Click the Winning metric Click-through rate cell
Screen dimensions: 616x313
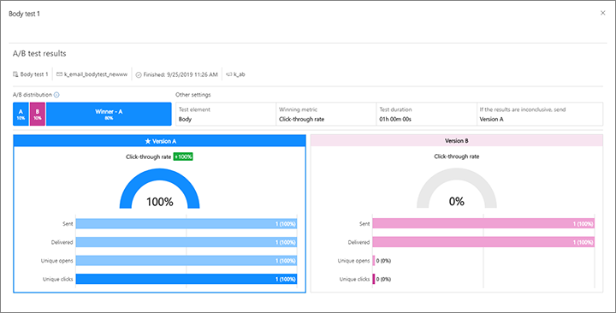click(x=326, y=114)
